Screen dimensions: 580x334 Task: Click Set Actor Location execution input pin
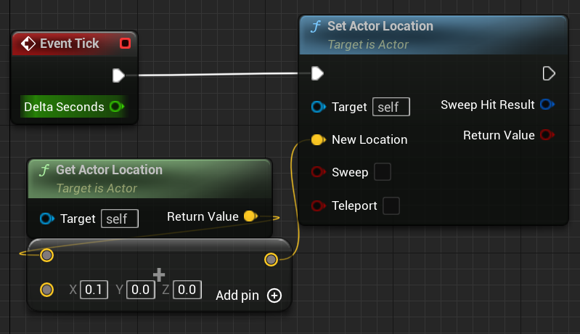[317, 73]
